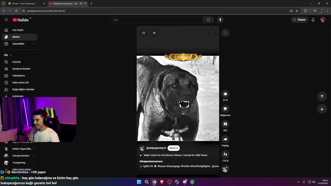Image resolution: width=331 pixels, height=186 pixels.
Task: Open the media control icon in toolbar
Action: [315, 11]
